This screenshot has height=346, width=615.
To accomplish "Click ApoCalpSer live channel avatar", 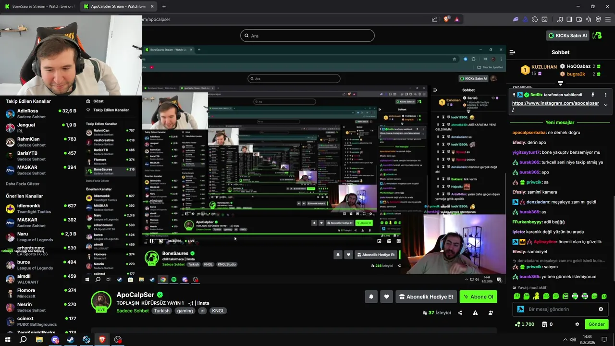I will click(101, 302).
